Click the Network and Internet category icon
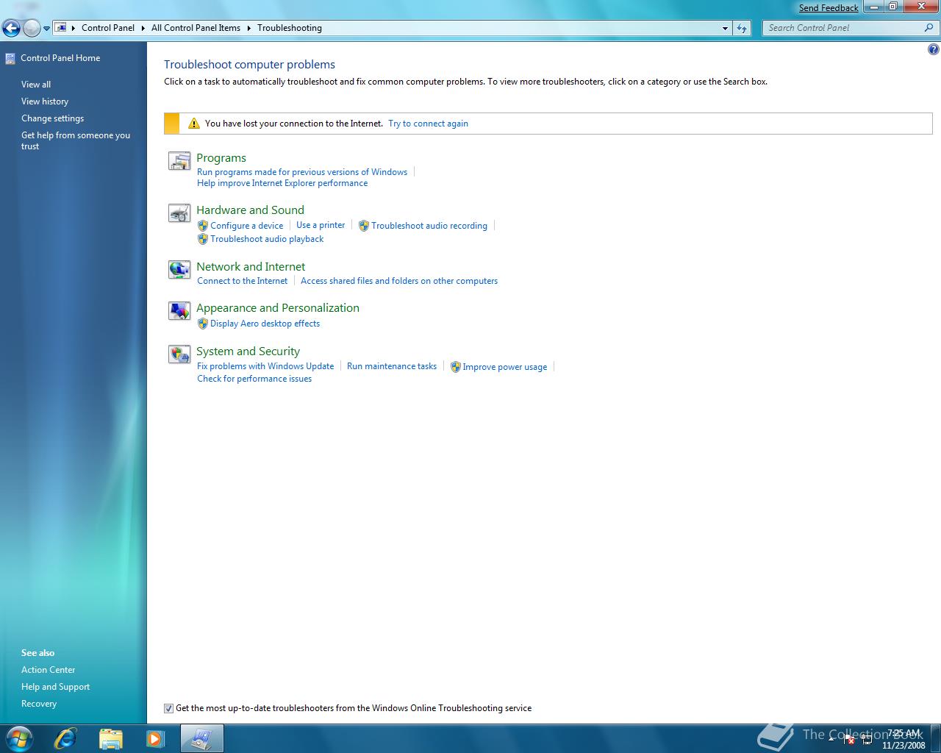 click(x=179, y=270)
